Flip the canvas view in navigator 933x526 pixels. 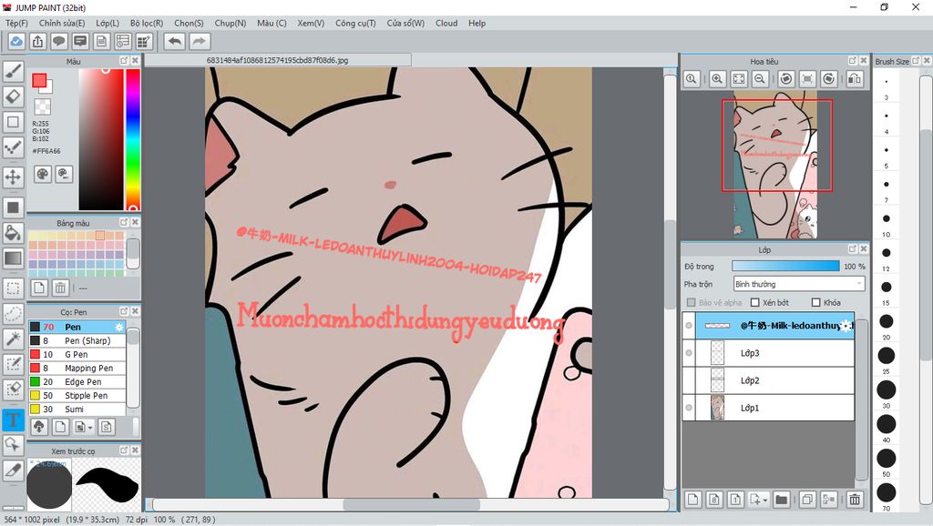pos(855,79)
